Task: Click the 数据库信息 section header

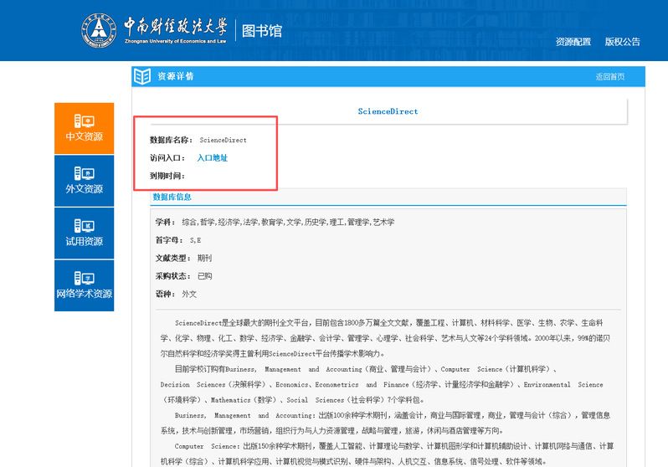Action: 172,197
